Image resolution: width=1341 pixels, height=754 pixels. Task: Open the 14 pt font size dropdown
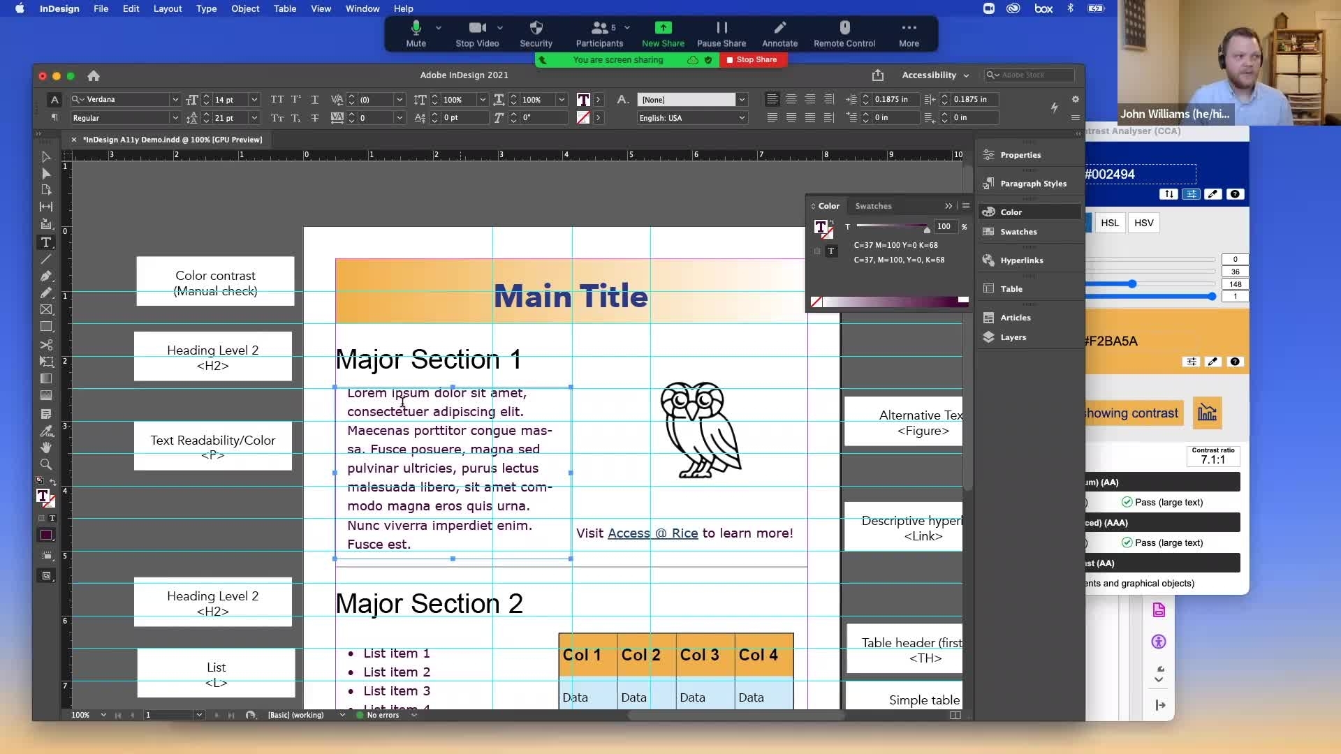tap(254, 100)
